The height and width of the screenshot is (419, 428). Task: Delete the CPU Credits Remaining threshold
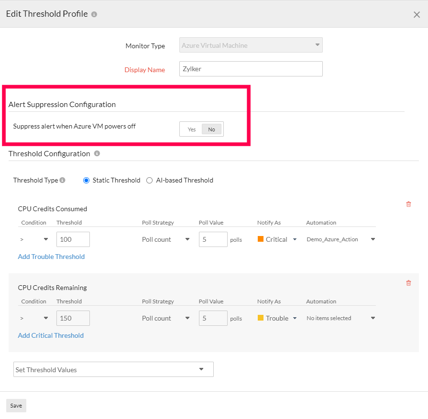point(408,283)
